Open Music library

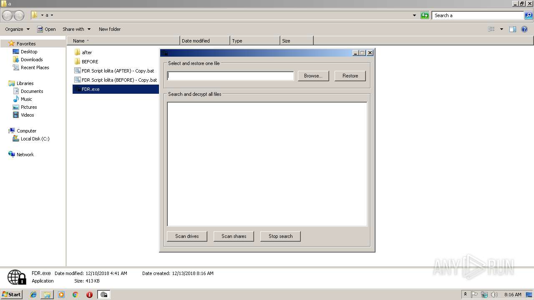[26, 99]
